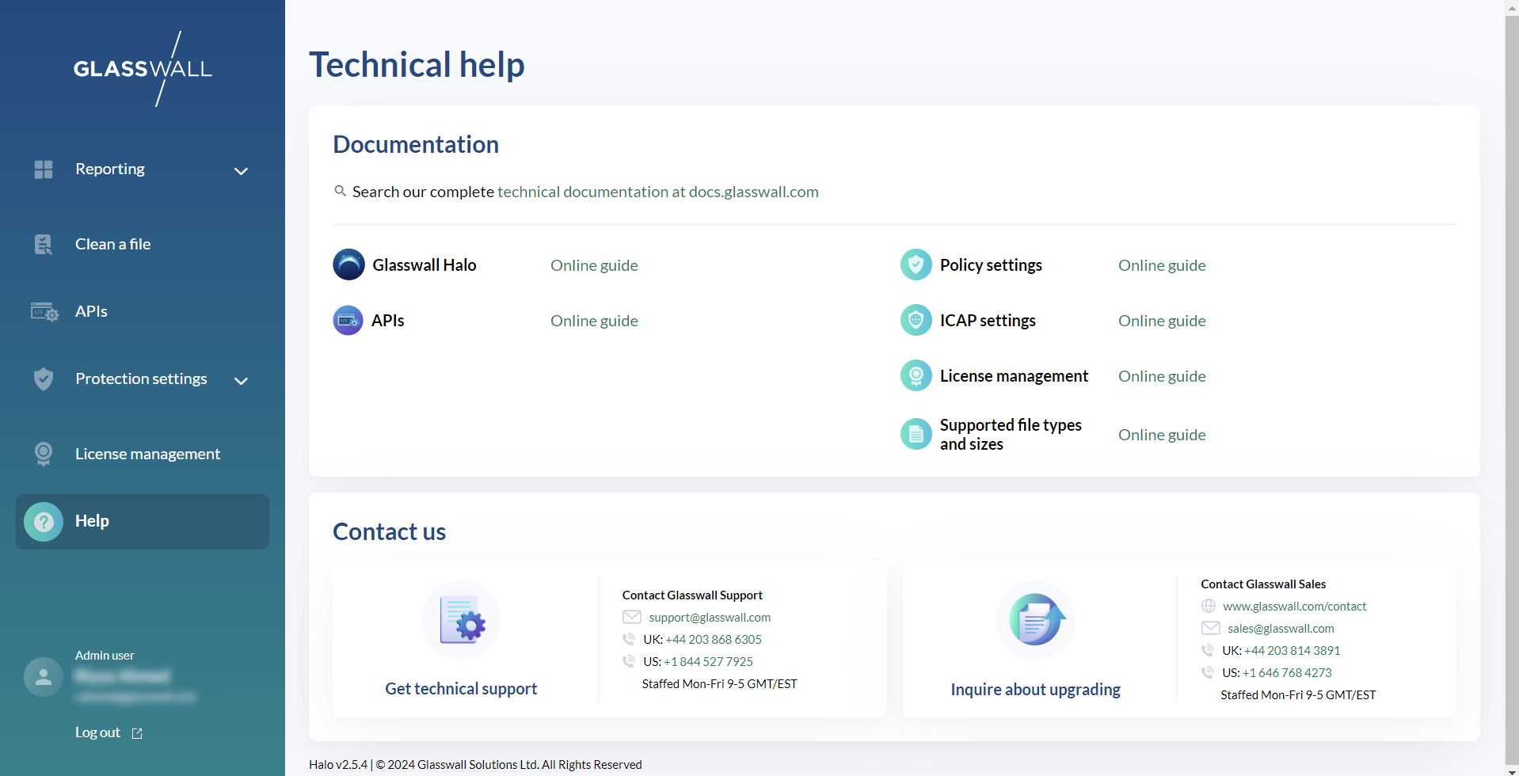Open Supported file types Online guide

(1162, 435)
